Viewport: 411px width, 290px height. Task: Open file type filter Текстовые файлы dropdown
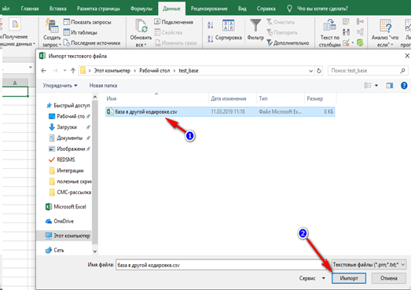[x=369, y=265]
